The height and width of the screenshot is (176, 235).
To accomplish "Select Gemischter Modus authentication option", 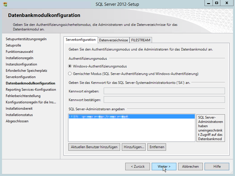I will [70, 74].
